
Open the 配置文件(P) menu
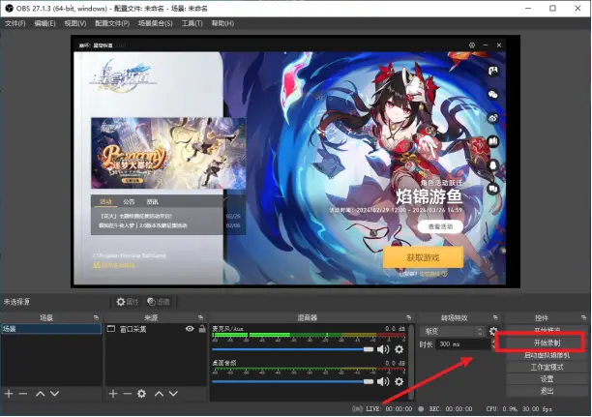pyautogui.click(x=112, y=23)
